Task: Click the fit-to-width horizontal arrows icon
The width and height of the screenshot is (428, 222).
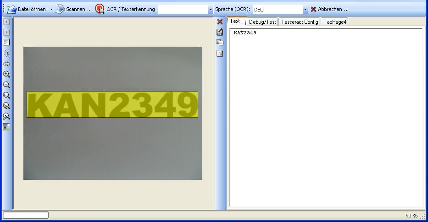Action: click(6, 64)
